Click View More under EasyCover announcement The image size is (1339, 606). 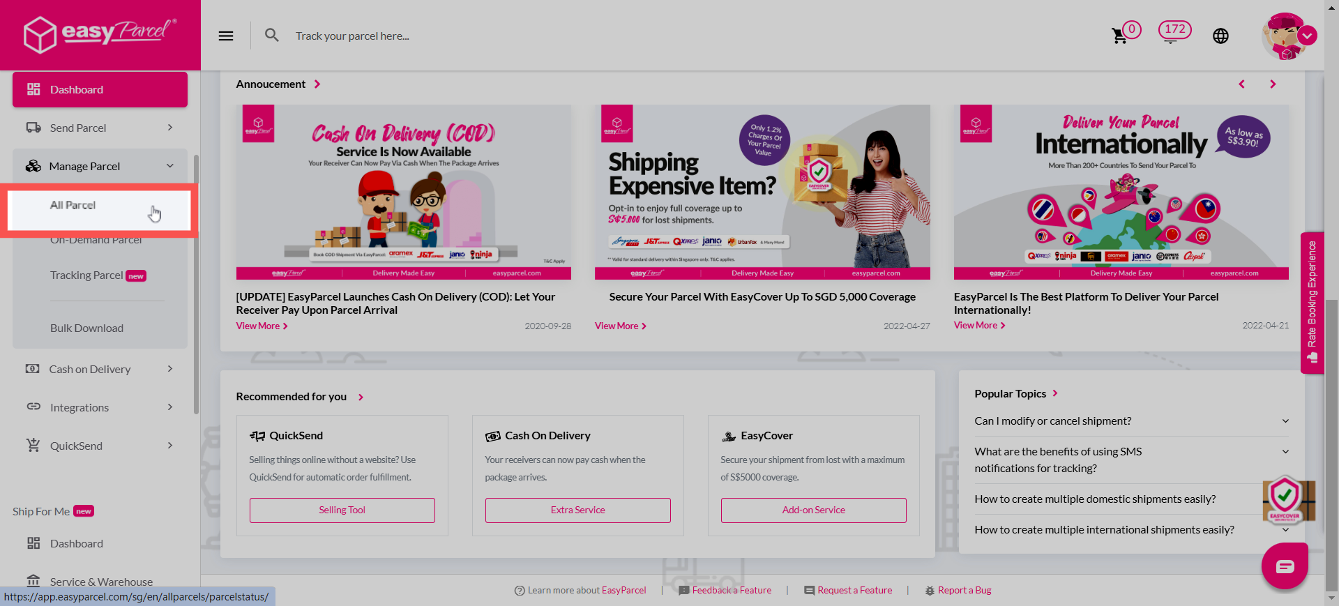pyautogui.click(x=621, y=326)
